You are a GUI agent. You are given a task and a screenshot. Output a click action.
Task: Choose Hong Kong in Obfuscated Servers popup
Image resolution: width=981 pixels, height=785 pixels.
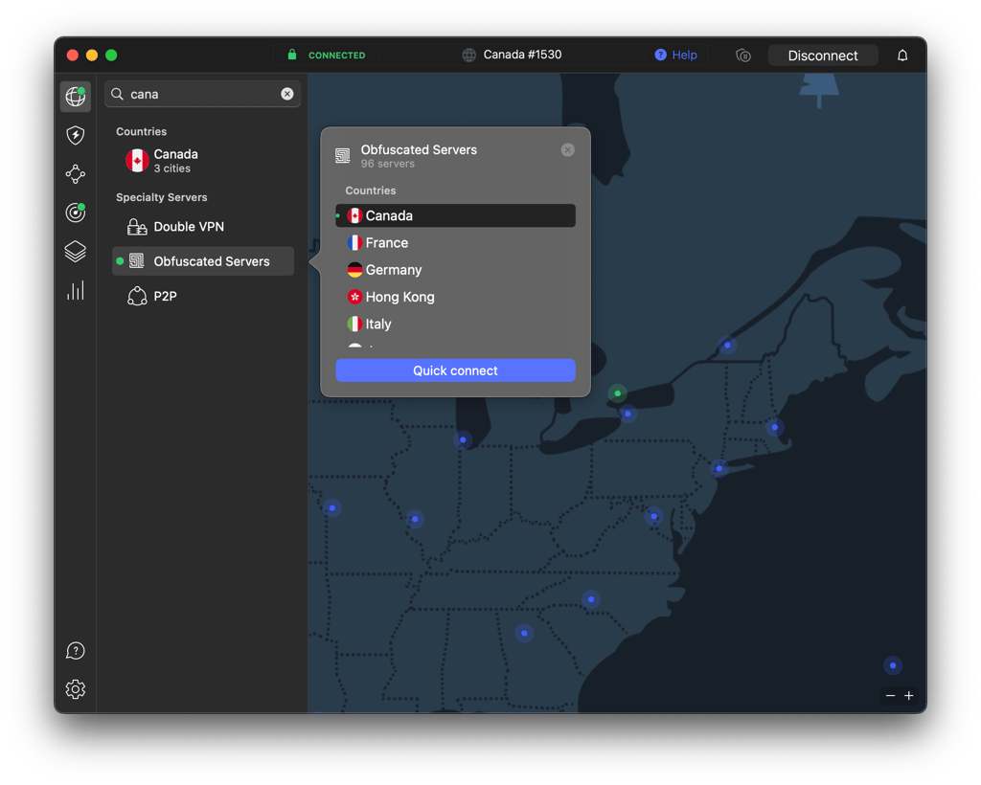pyautogui.click(x=455, y=297)
